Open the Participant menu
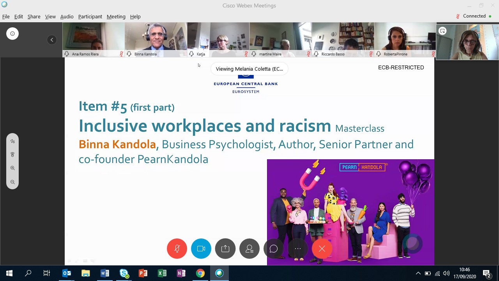This screenshot has height=281, width=499. [90, 16]
